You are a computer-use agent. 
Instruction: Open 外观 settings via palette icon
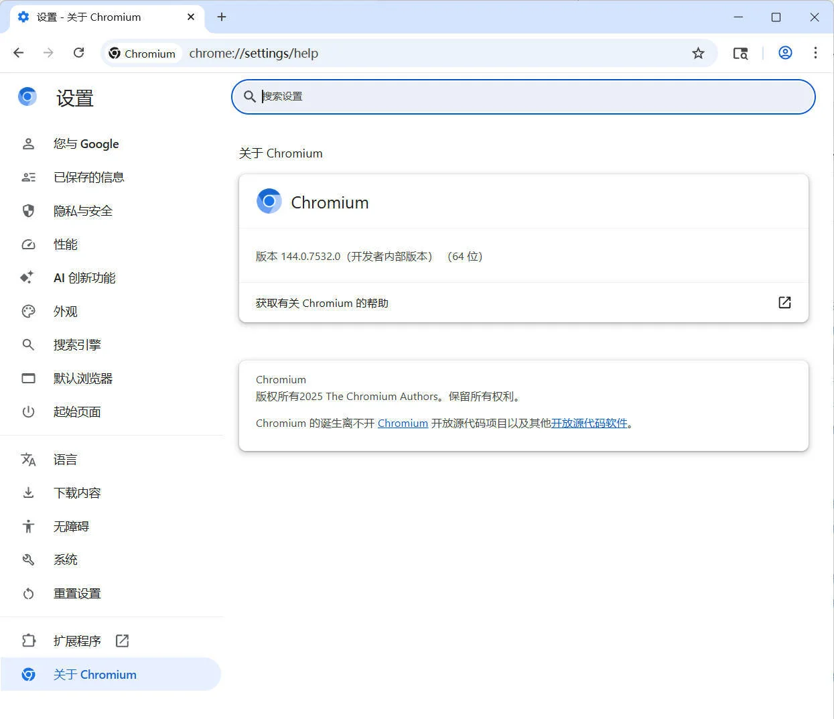click(28, 311)
